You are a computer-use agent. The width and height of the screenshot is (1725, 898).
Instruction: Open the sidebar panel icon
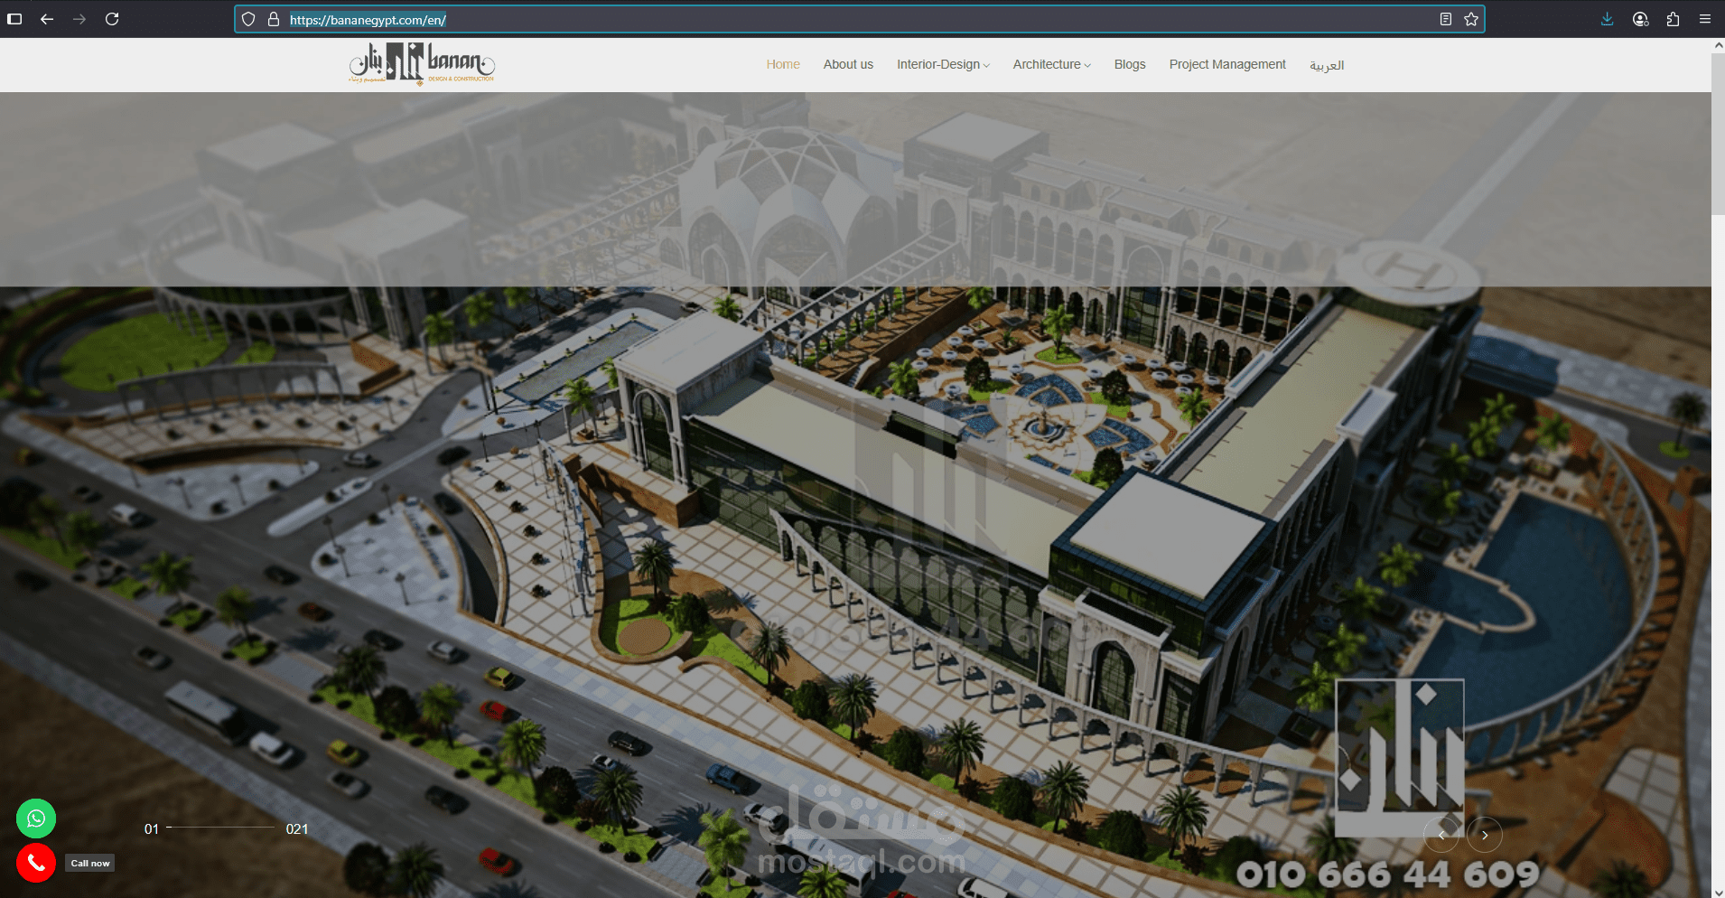click(14, 19)
